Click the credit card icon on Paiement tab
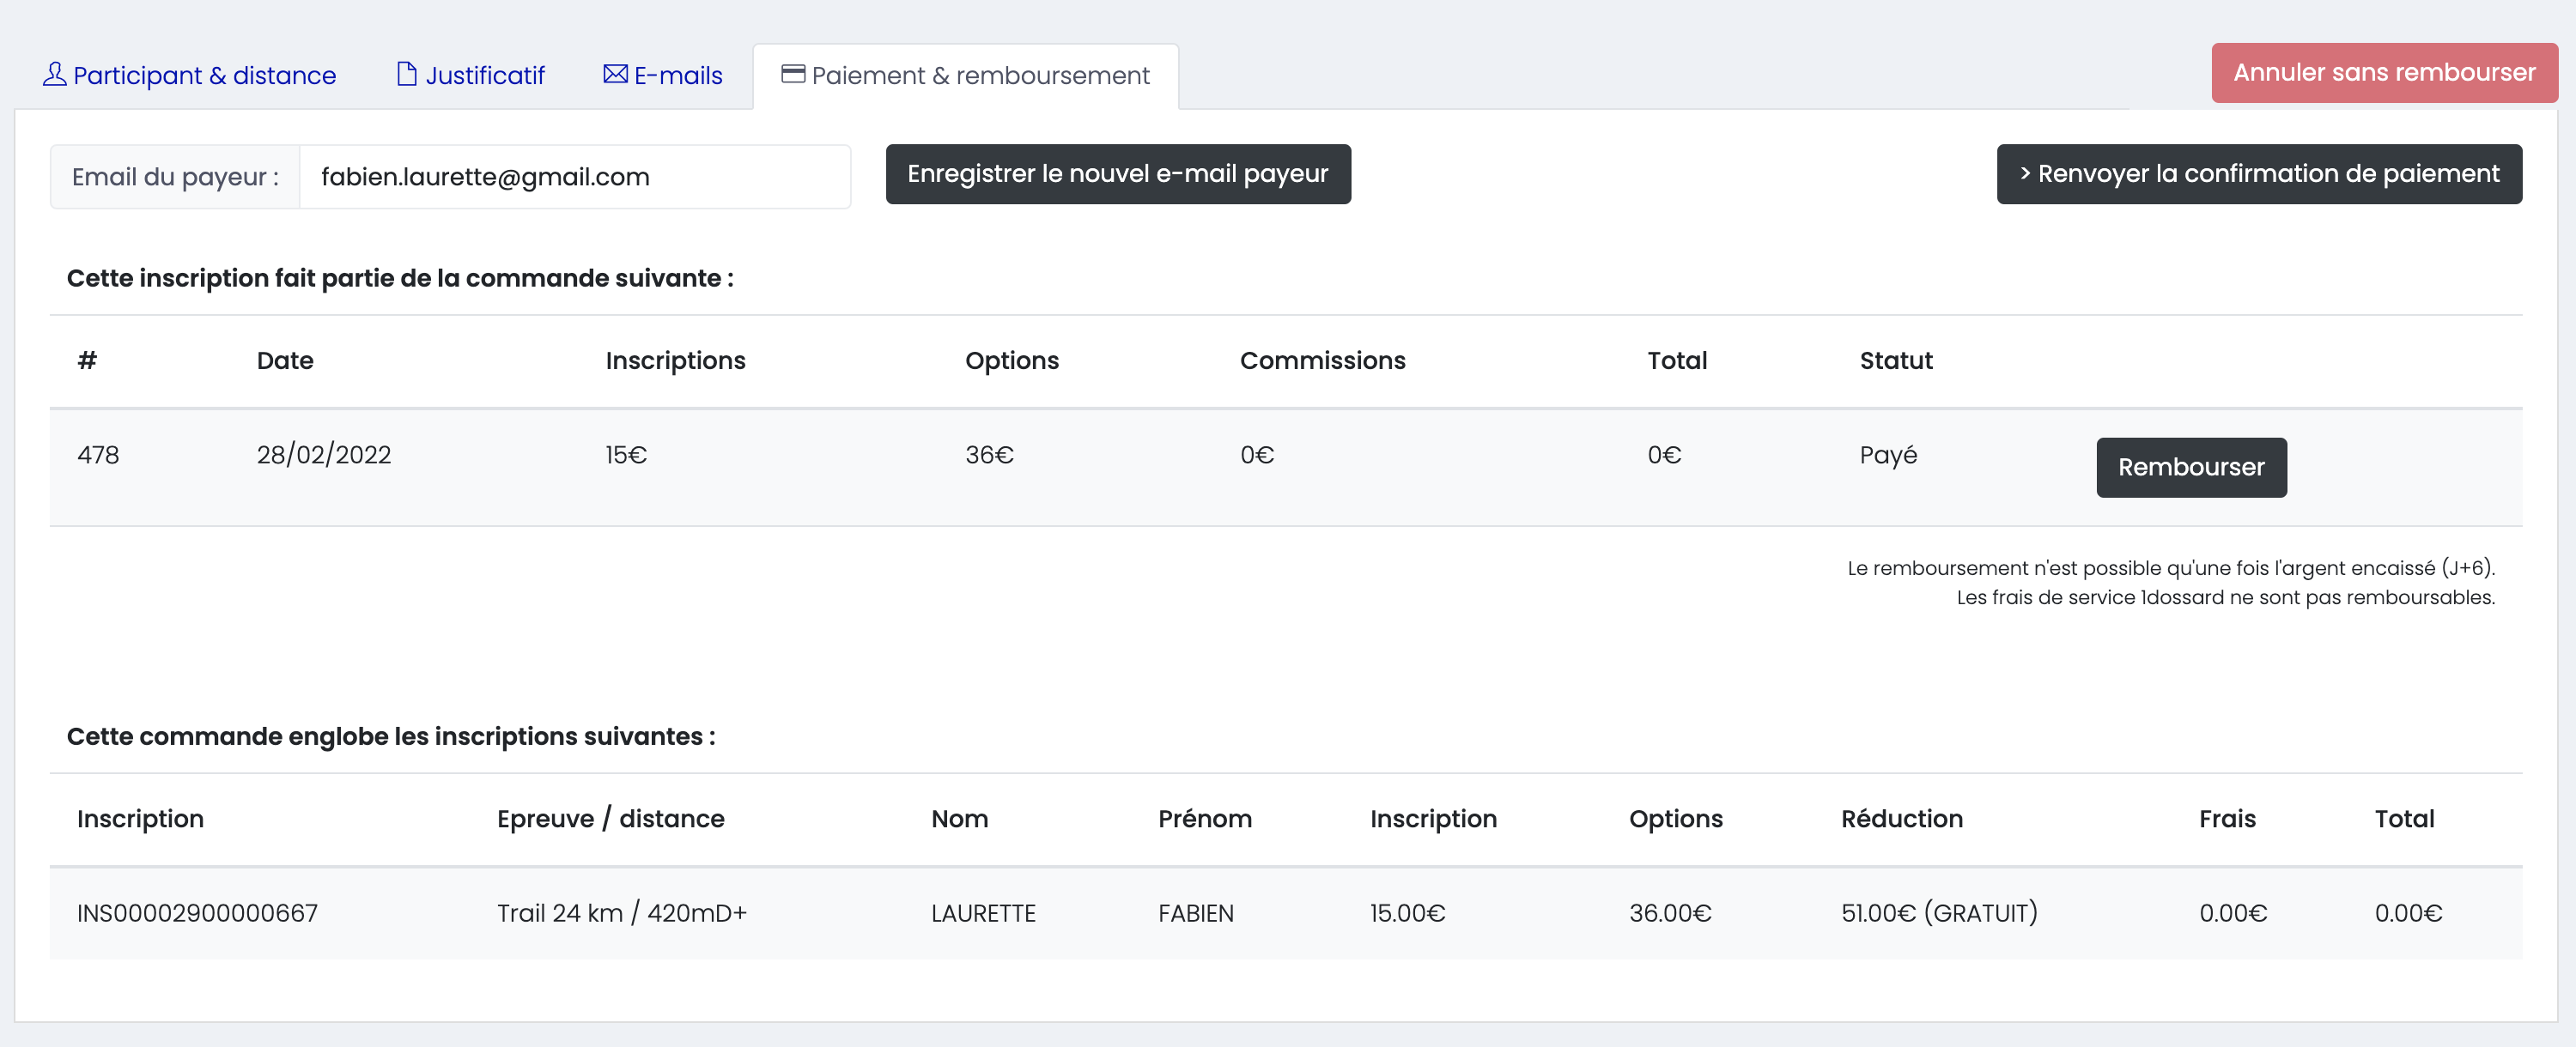This screenshot has width=2576, height=1047. pyautogui.click(x=793, y=74)
